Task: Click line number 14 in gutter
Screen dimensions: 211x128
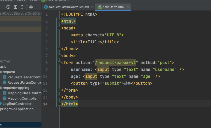Action: pyautogui.click(x=45, y=104)
